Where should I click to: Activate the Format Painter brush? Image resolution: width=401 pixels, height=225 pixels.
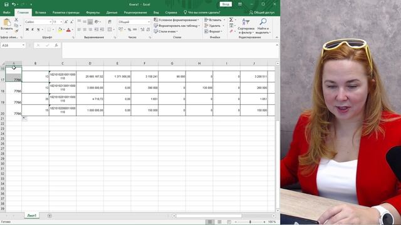[16, 31]
